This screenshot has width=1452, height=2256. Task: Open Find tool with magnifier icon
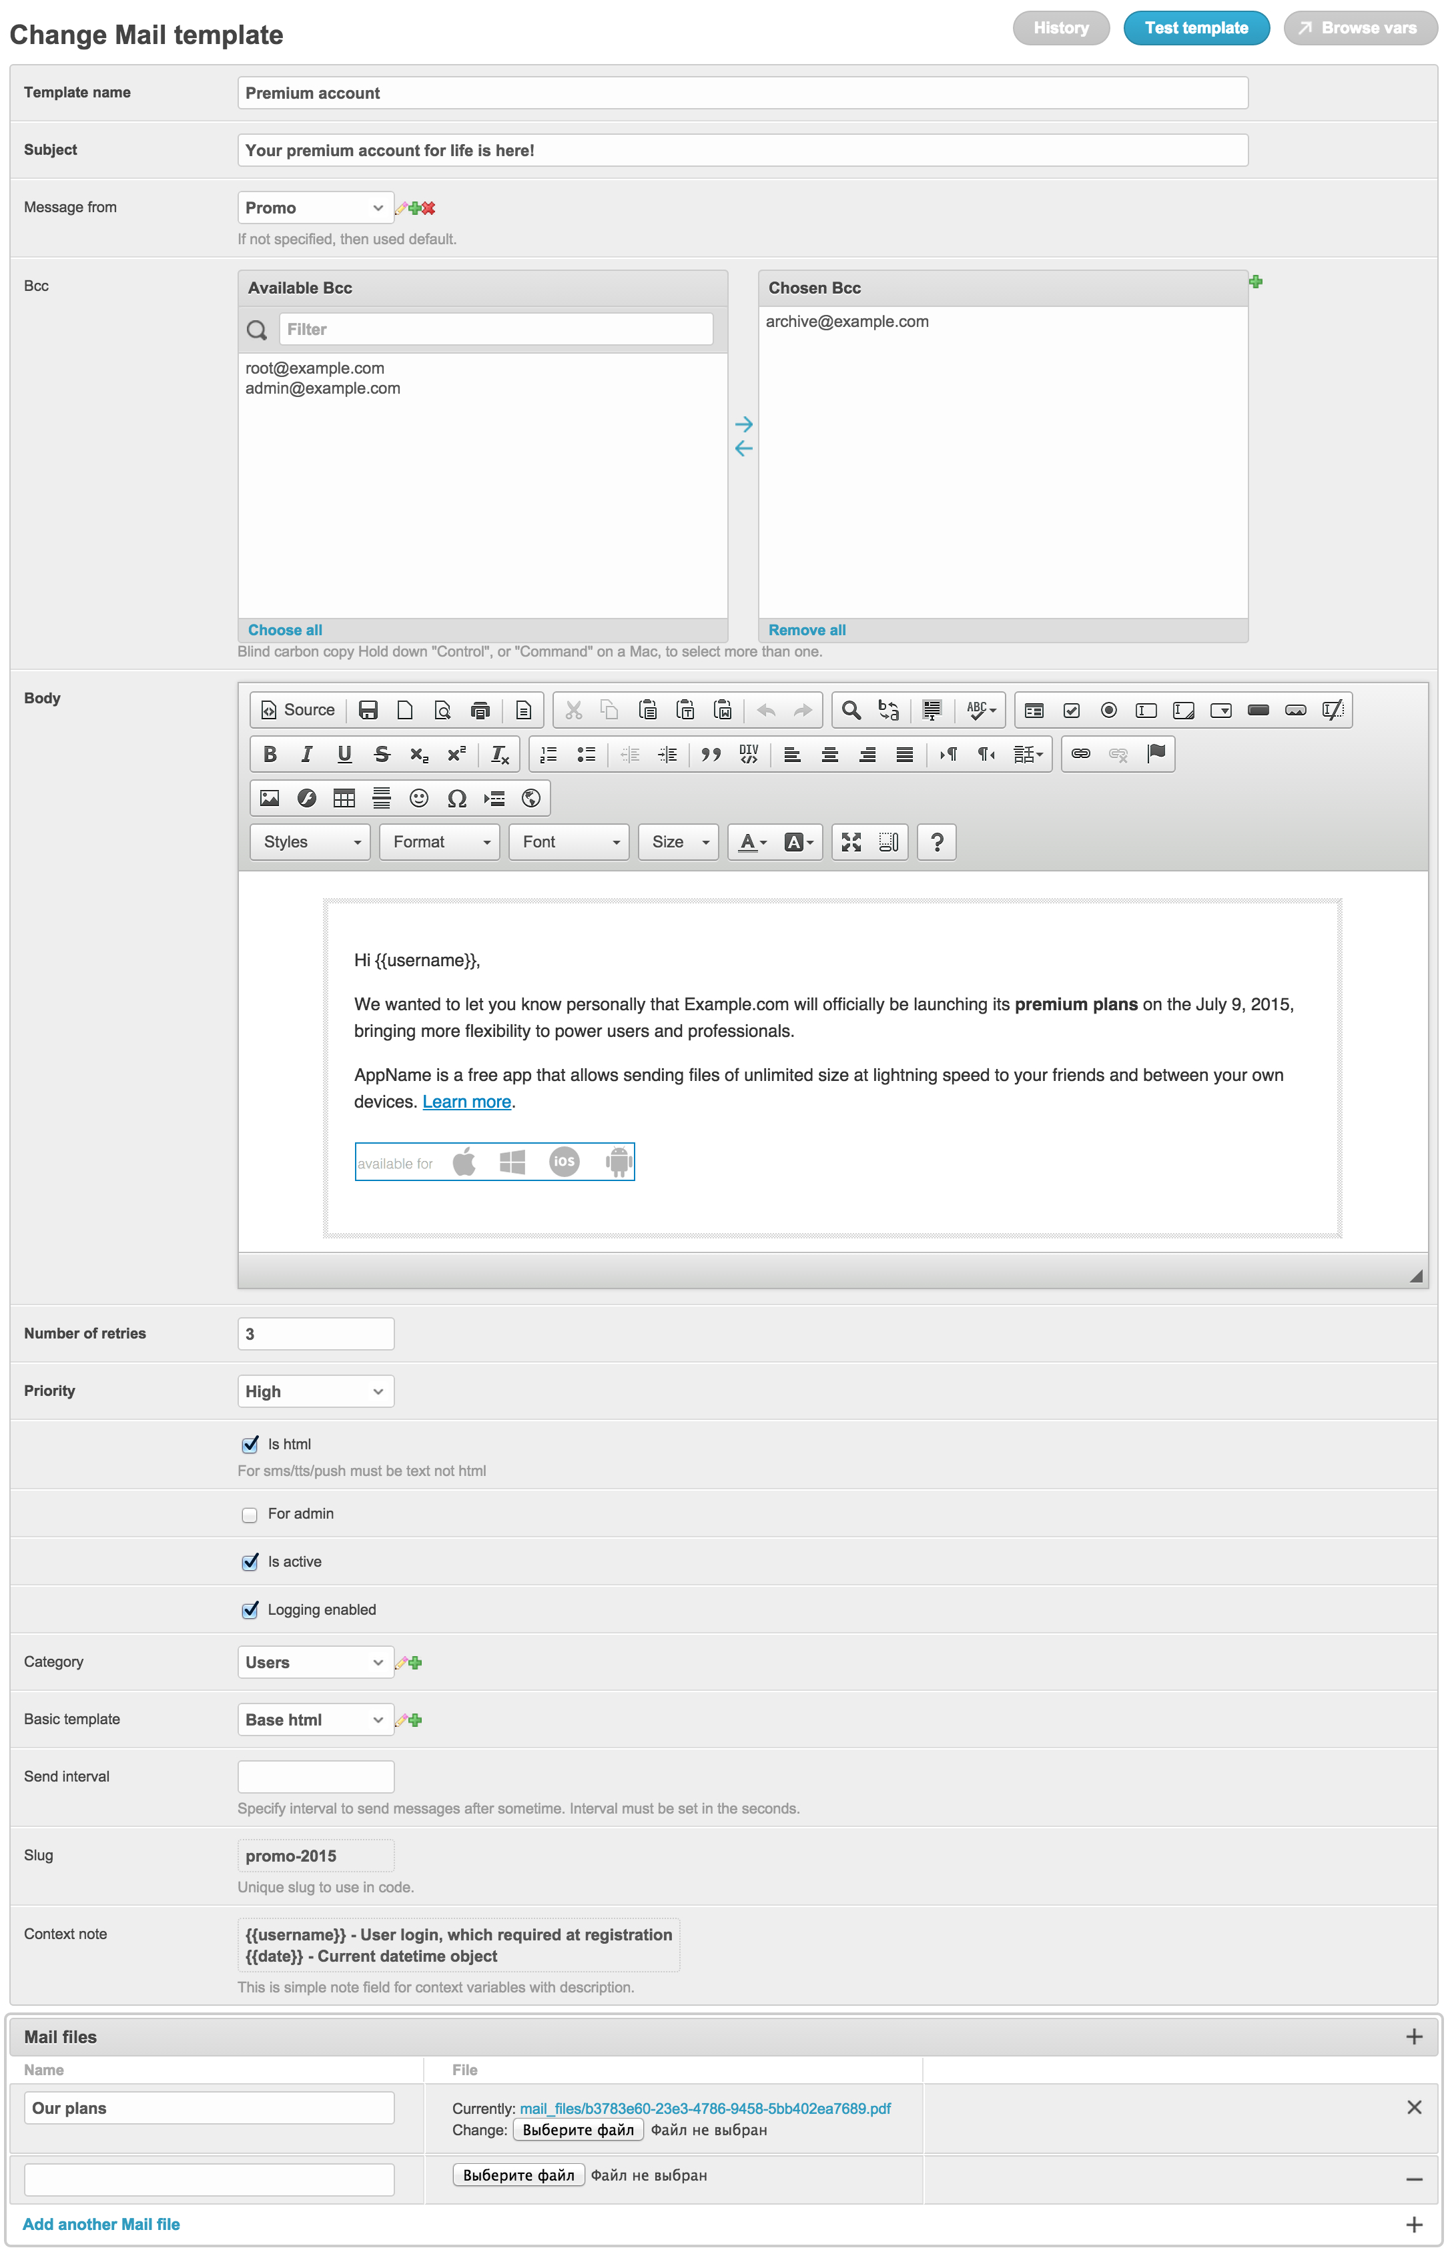[x=851, y=710]
